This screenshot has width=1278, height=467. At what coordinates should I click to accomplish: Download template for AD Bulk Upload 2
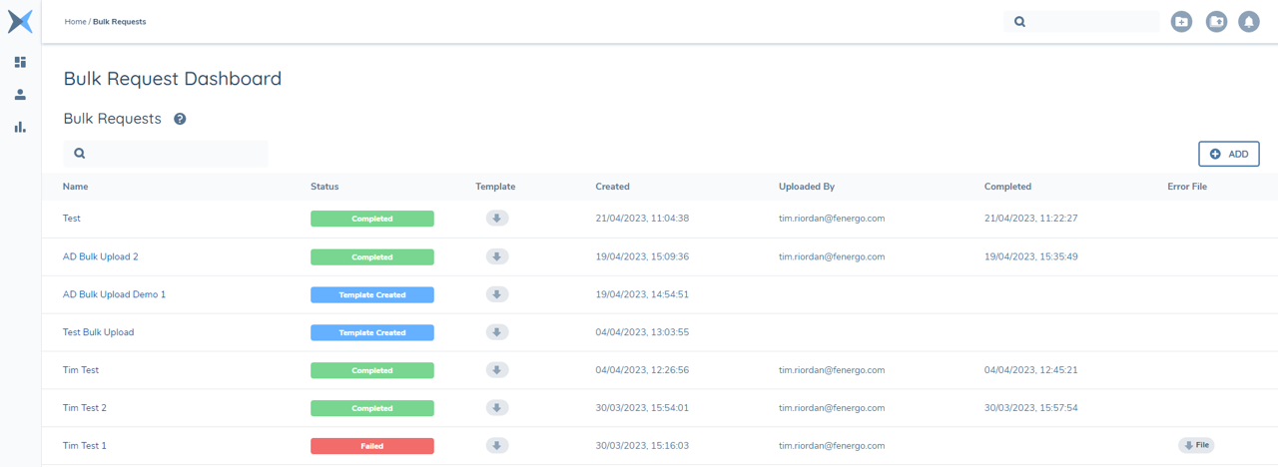497,256
